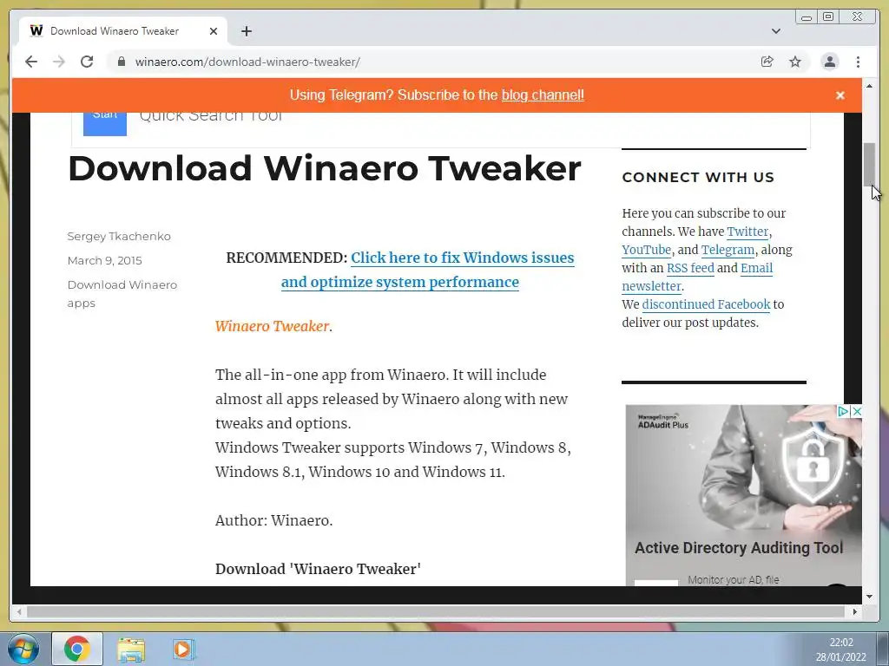
Task: Click the discontinued Facebook link
Action: (x=706, y=304)
